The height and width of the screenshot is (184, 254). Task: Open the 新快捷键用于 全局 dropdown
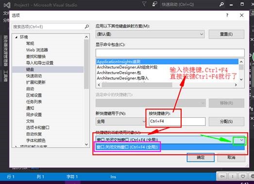tap(120, 121)
